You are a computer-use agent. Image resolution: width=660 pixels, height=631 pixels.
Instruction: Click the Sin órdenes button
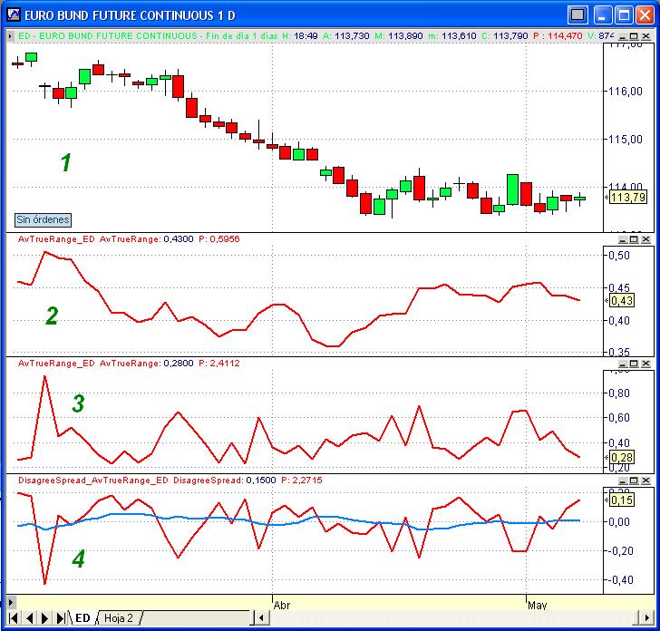pos(43,219)
